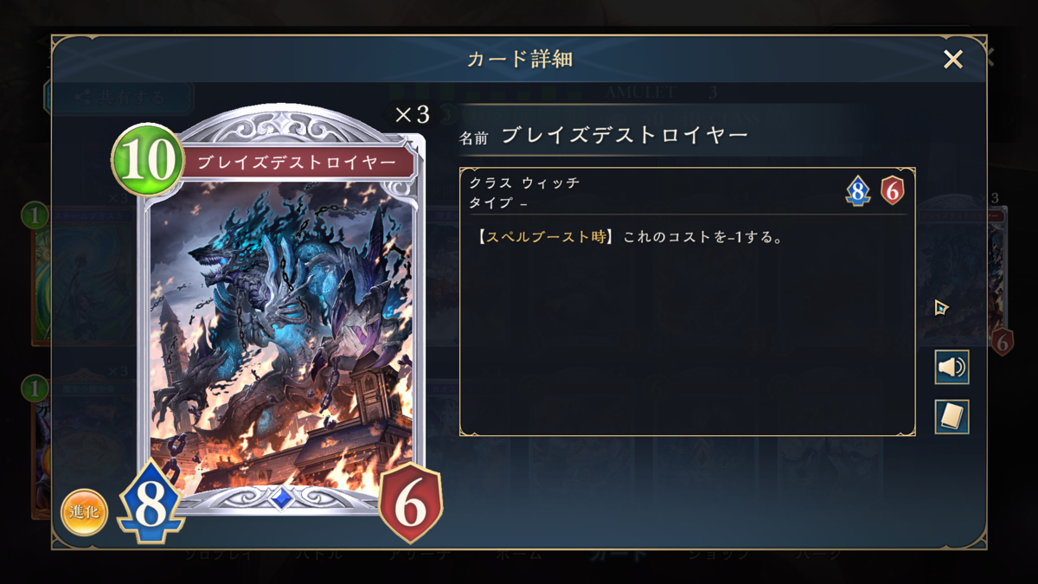Click red defense 6 shield on card

[411, 504]
